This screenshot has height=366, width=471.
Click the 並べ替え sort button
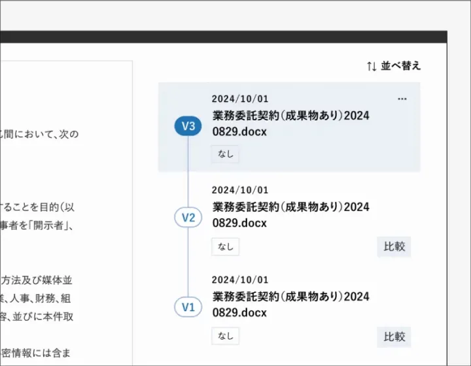394,66
